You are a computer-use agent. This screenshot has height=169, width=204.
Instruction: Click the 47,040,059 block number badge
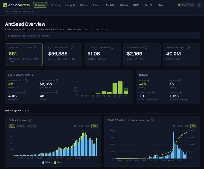(186, 5)
